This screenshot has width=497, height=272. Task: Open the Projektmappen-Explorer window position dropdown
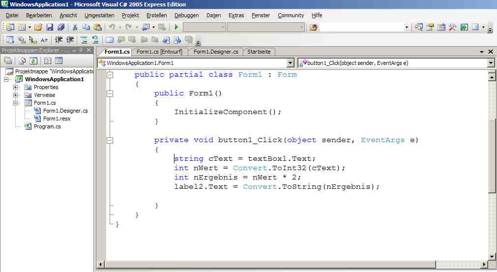(74, 50)
